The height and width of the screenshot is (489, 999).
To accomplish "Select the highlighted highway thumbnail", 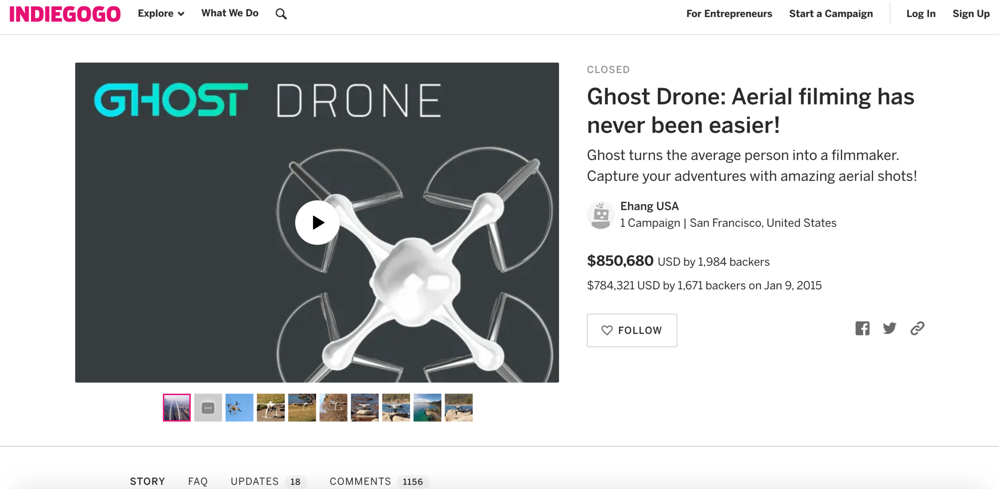I will pyautogui.click(x=177, y=407).
